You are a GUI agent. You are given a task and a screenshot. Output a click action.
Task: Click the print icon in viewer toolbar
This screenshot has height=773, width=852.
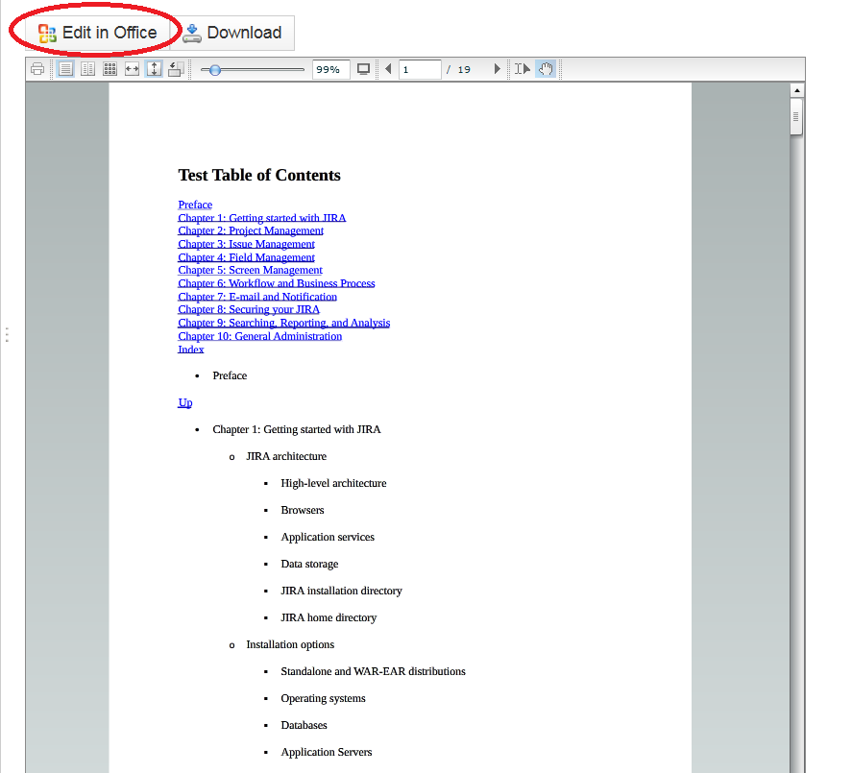click(x=37, y=69)
